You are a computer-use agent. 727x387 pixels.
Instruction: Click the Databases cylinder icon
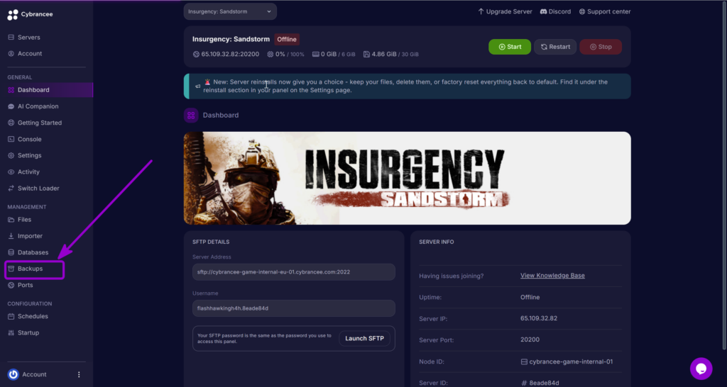tap(11, 252)
